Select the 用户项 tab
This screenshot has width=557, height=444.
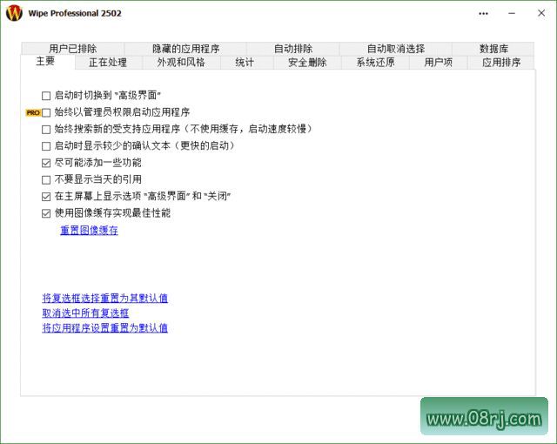point(439,63)
